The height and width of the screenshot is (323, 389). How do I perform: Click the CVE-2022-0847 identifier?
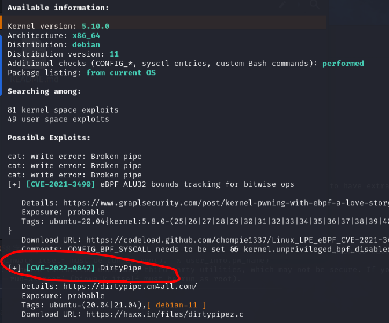coord(61,268)
